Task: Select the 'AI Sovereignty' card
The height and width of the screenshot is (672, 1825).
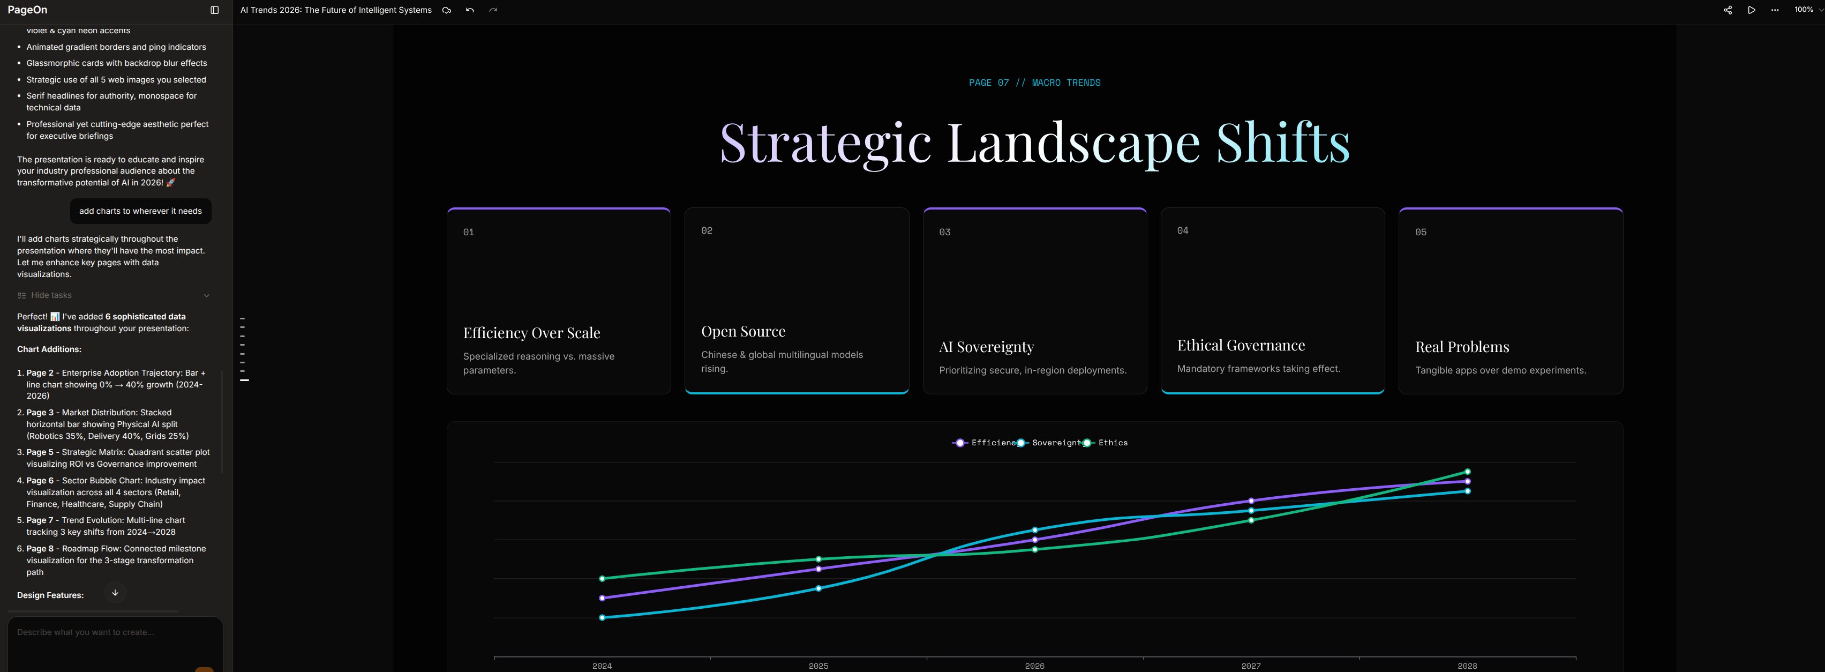Action: pyautogui.click(x=1034, y=301)
